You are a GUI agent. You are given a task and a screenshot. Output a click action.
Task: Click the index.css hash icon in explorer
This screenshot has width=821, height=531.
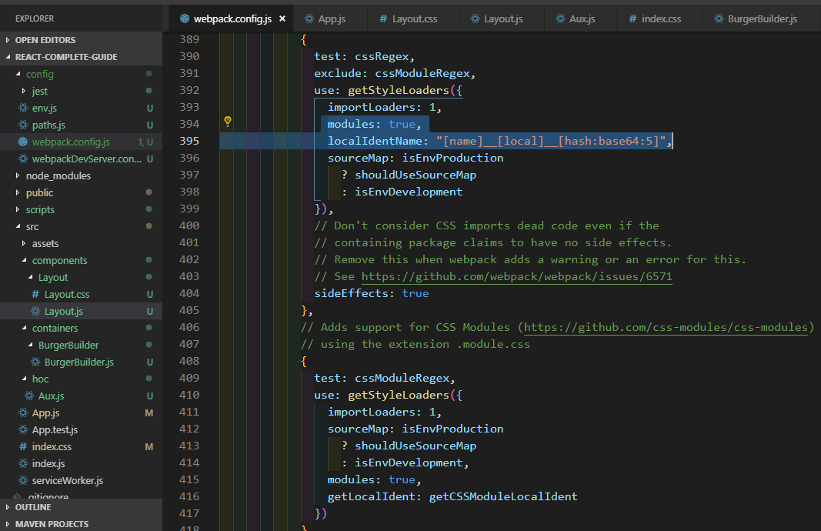[23, 446]
